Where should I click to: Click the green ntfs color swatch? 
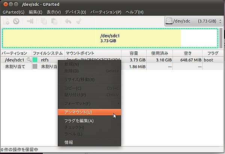[35, 60]
